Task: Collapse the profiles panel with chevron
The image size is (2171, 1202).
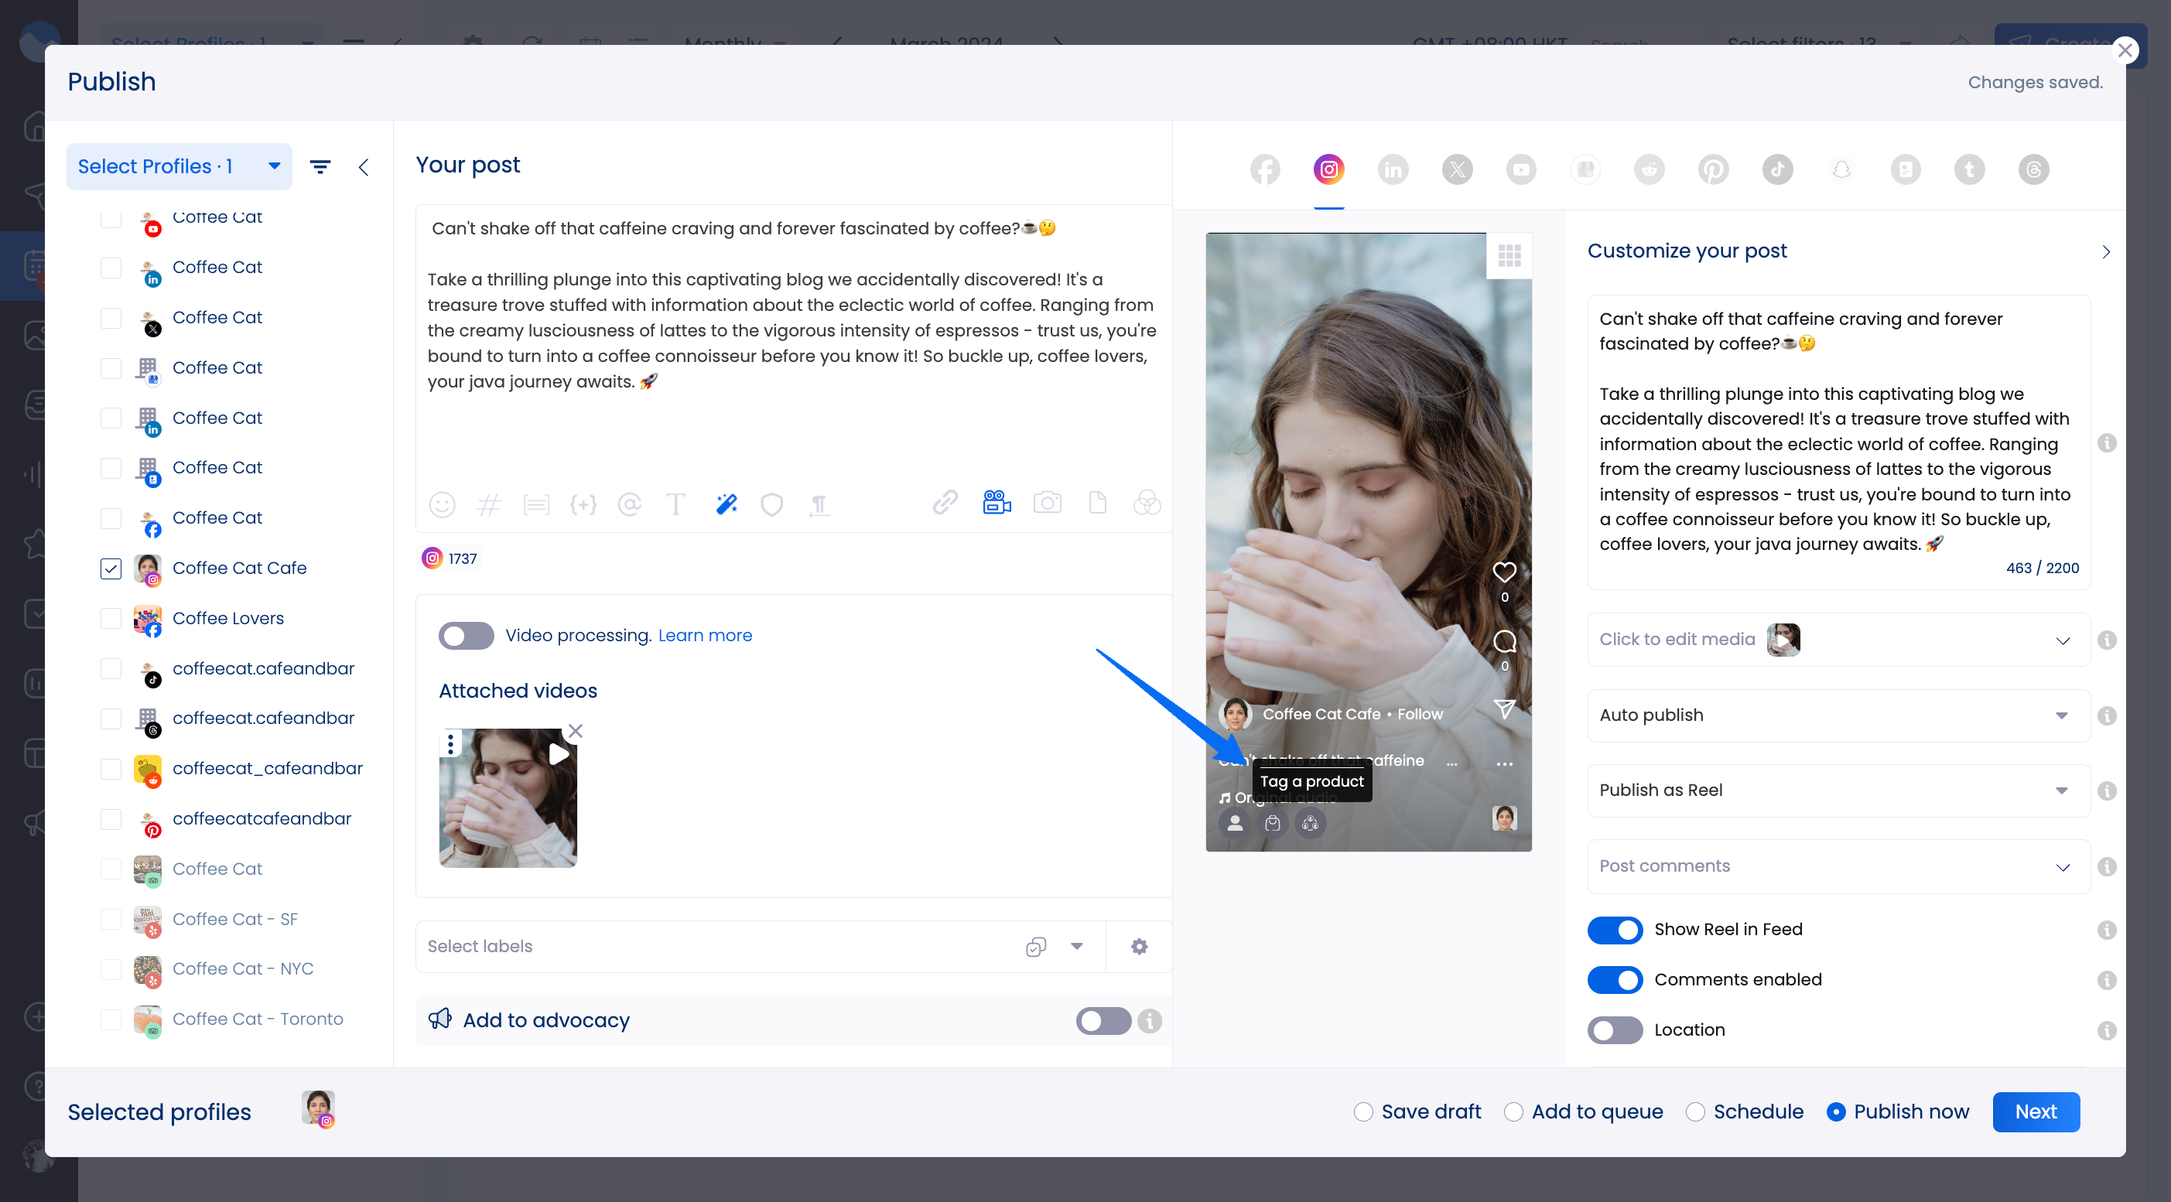Action: click(363, 167)
